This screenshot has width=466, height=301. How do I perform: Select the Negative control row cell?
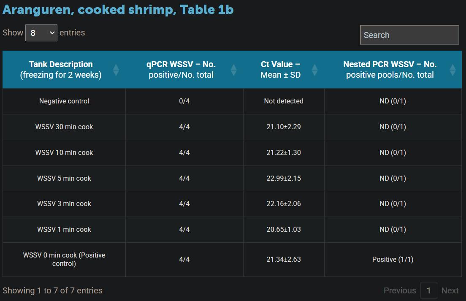click(x=64, y=101)
